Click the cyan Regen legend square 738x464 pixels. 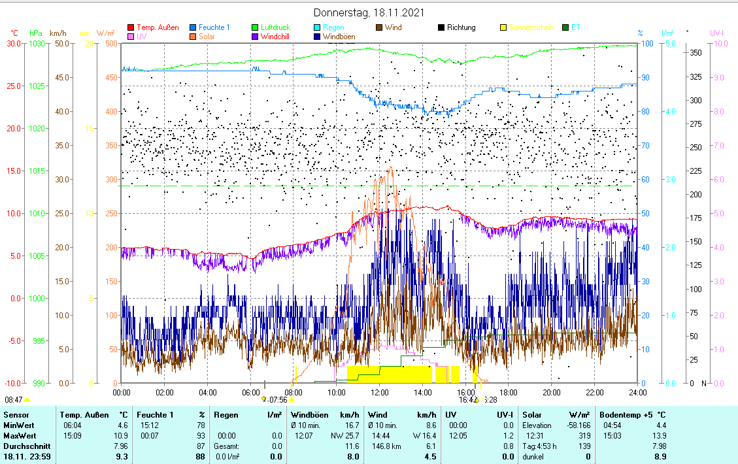pyautogui.click(x=317, y=28)
